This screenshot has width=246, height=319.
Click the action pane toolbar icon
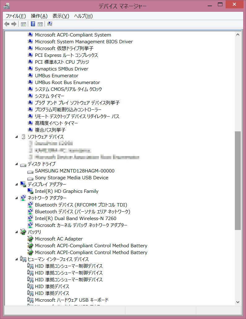coord(40,24)
